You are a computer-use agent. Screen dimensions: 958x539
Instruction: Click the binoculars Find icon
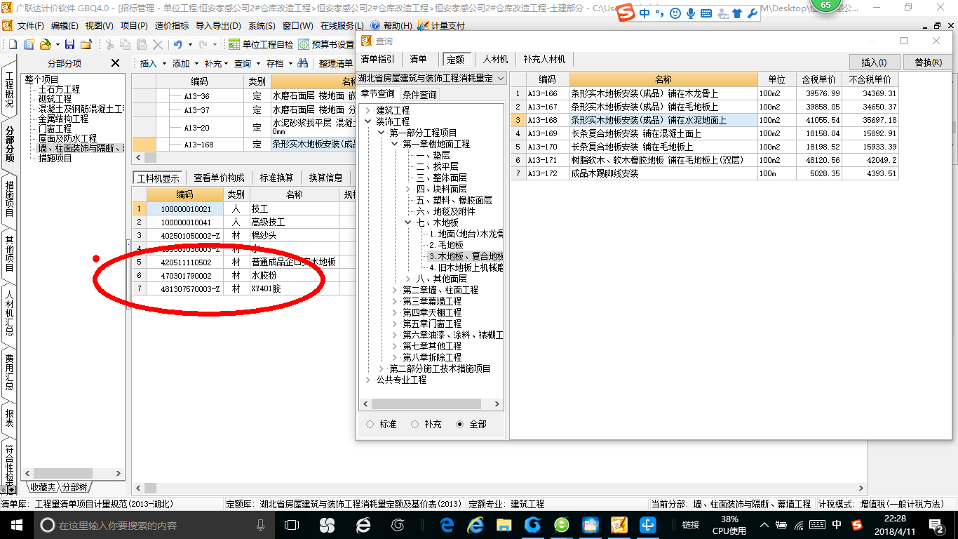pyautogui.click(x=303, y=63)
